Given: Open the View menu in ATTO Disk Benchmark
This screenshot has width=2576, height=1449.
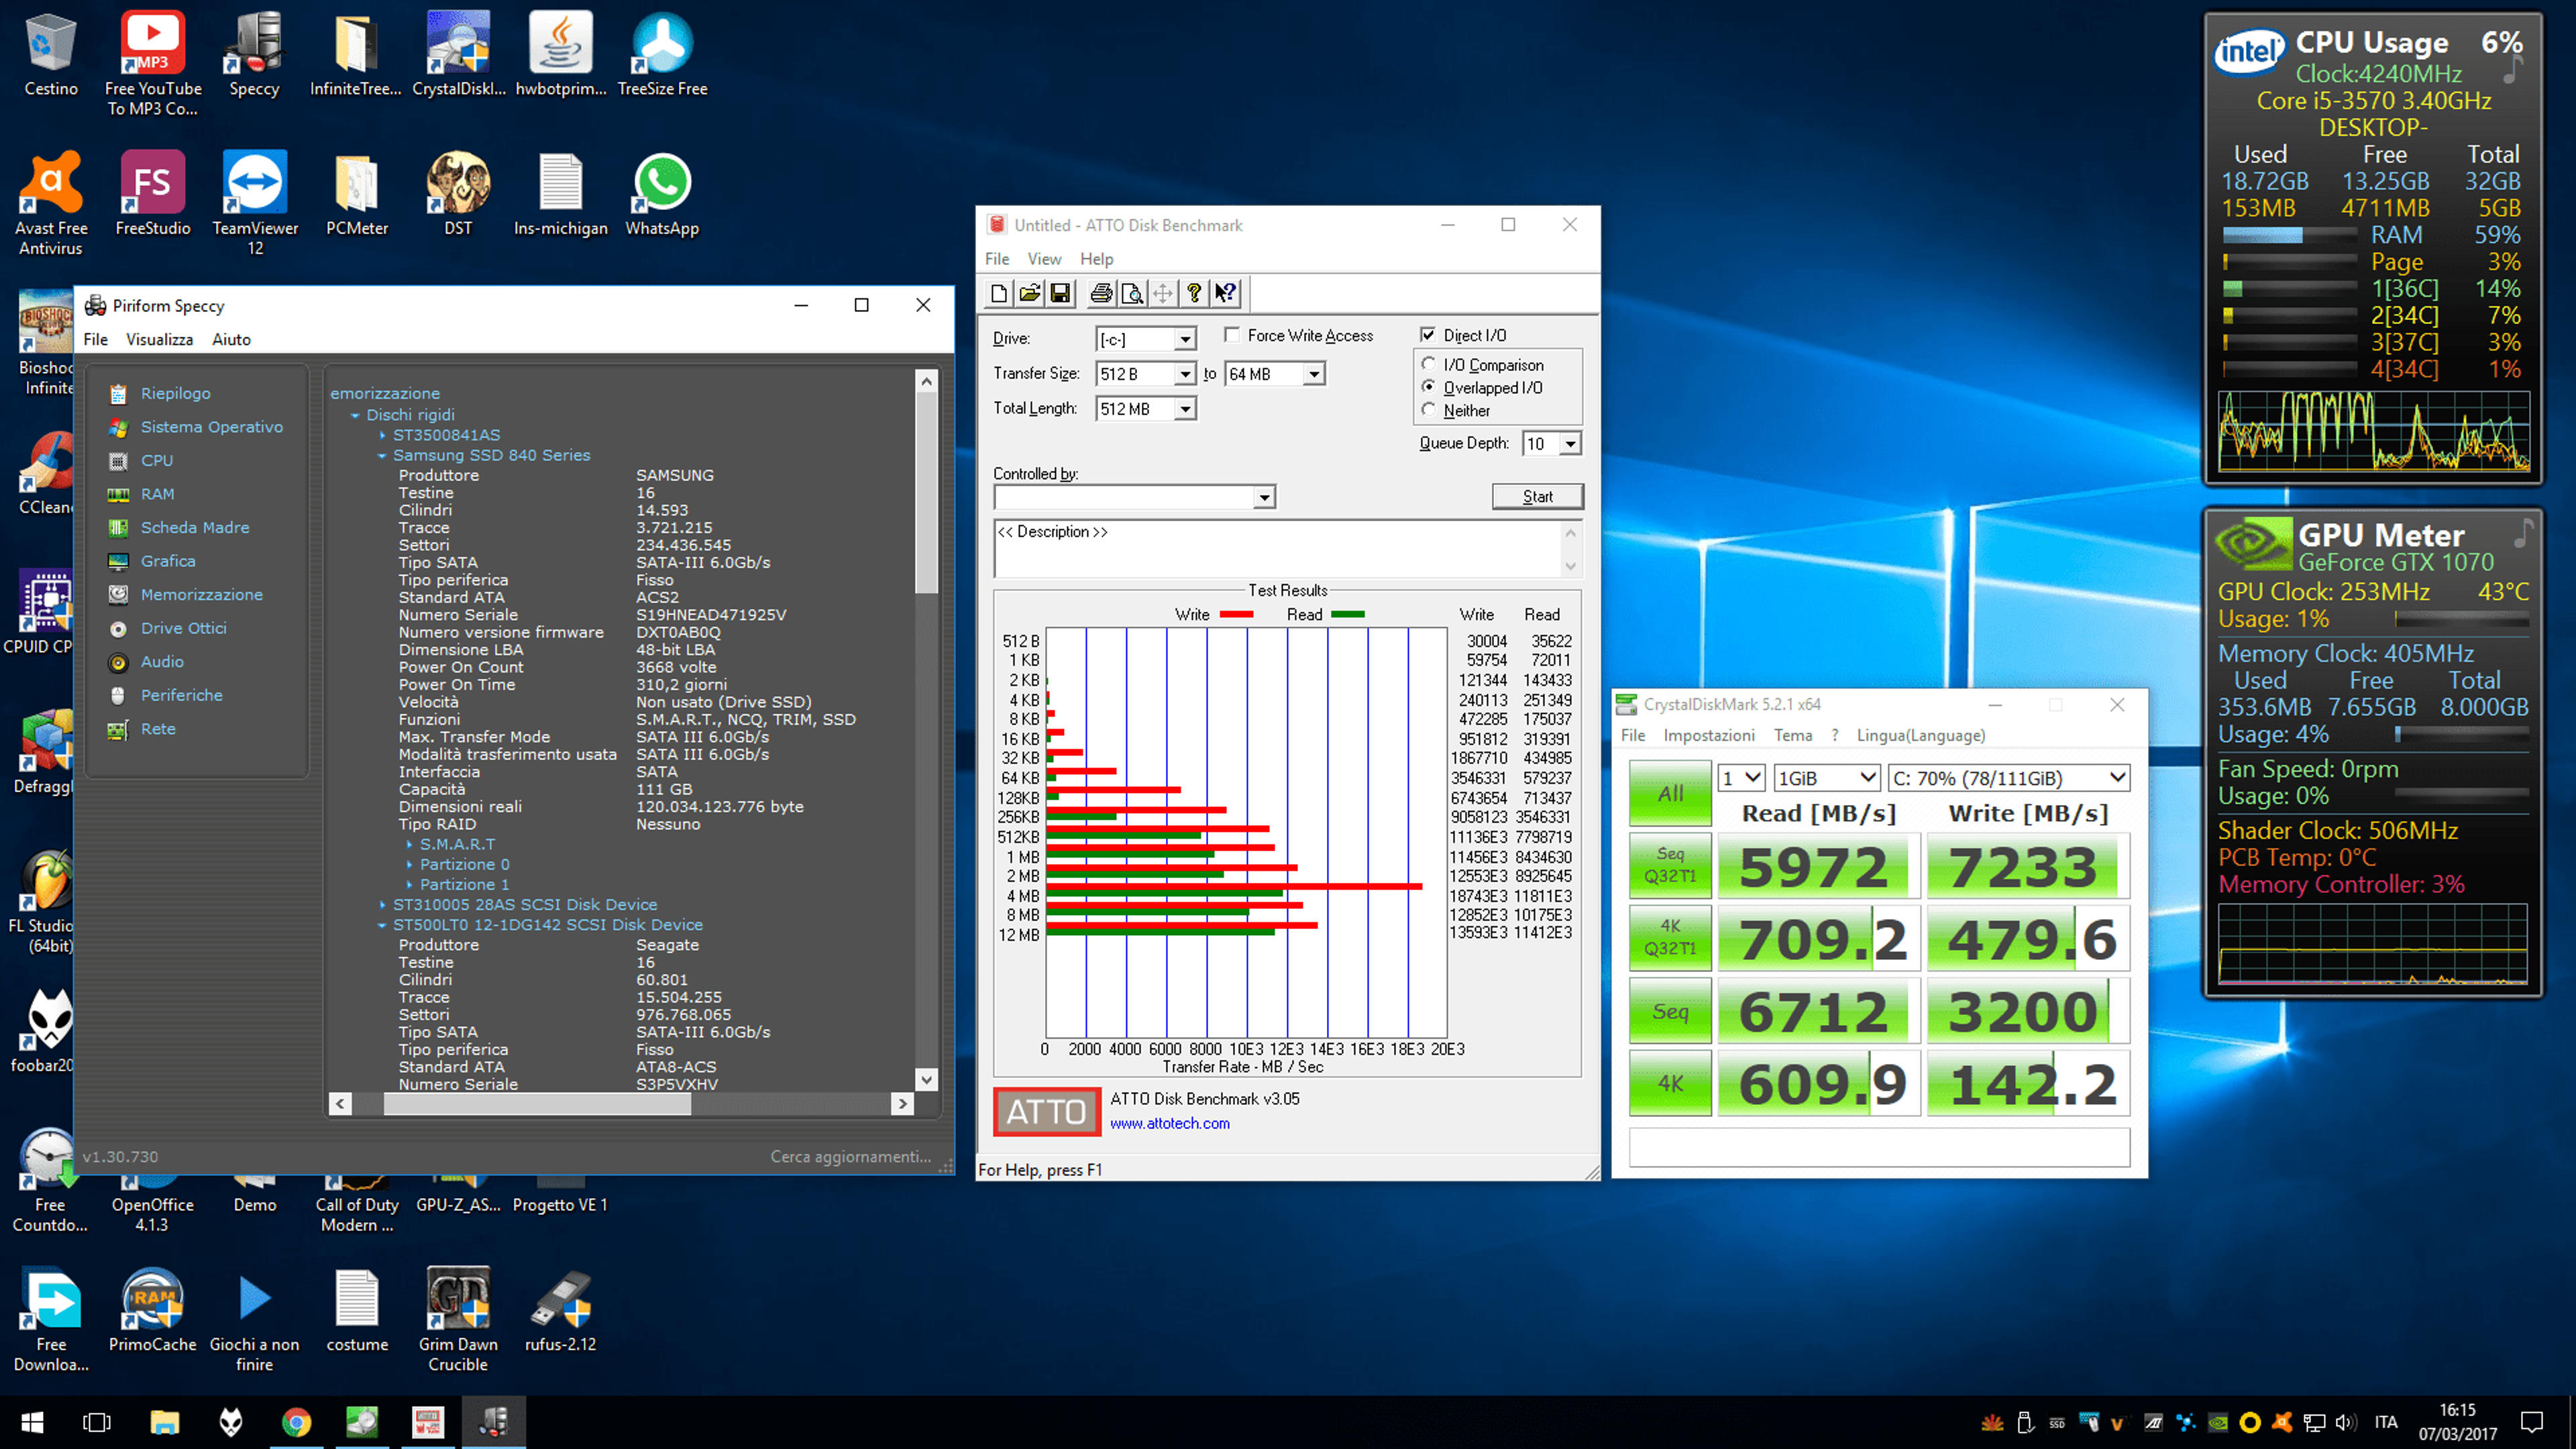Looking at the screenshot, I should [1044, 258].
